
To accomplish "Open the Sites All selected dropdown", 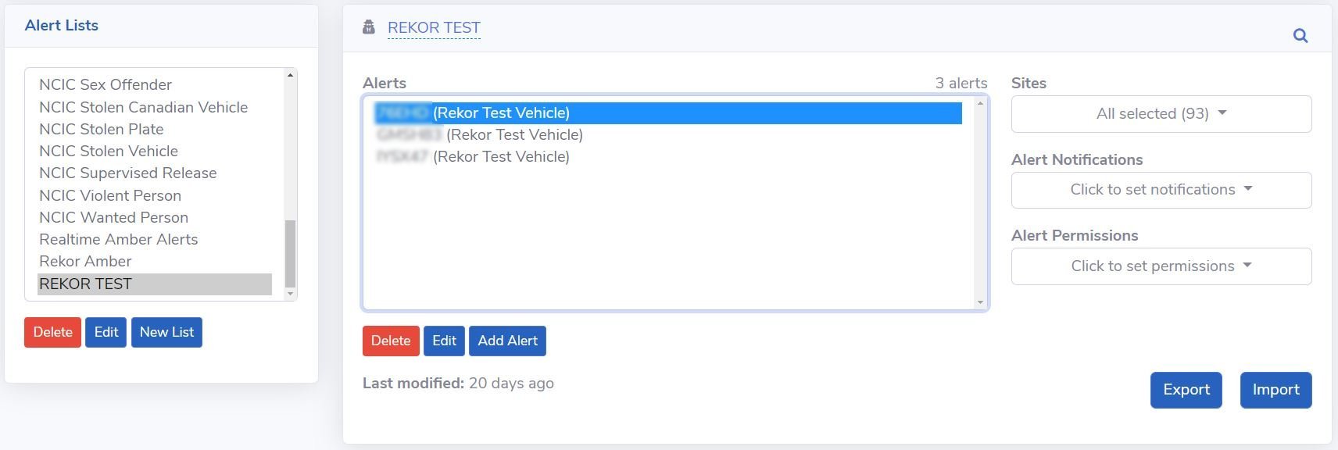I will tap(1161, 114).
